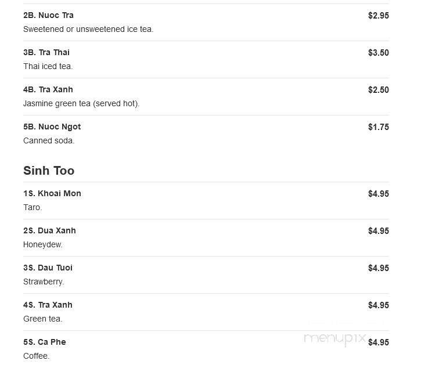Select the $4.95 price beside Khoai Mon

[378, 194]
